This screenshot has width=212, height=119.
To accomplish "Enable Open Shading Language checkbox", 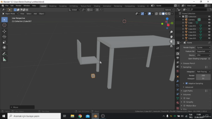I will (209, 59).
